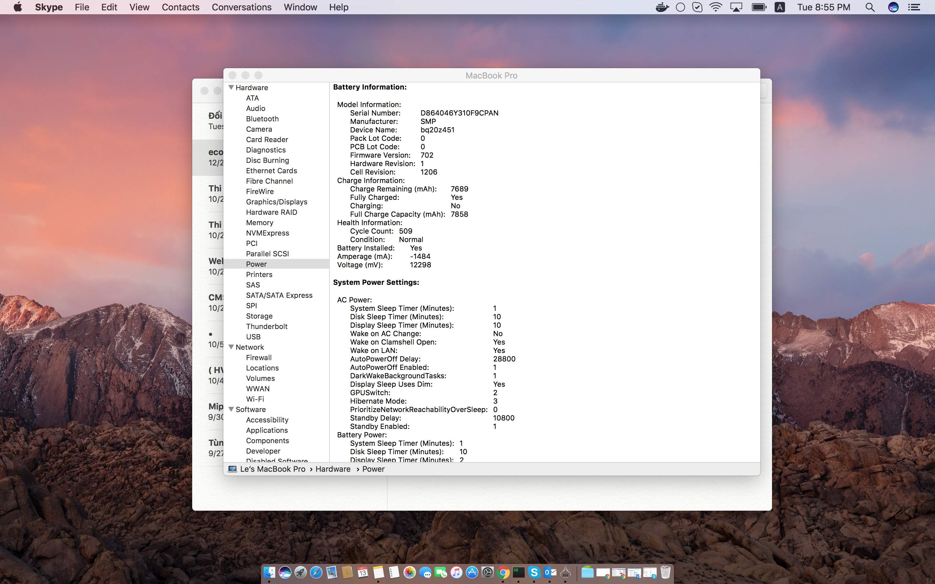Open Skype icon in the Dock
The height and width of the screenshot is (584, 935).
pos(534,572)
